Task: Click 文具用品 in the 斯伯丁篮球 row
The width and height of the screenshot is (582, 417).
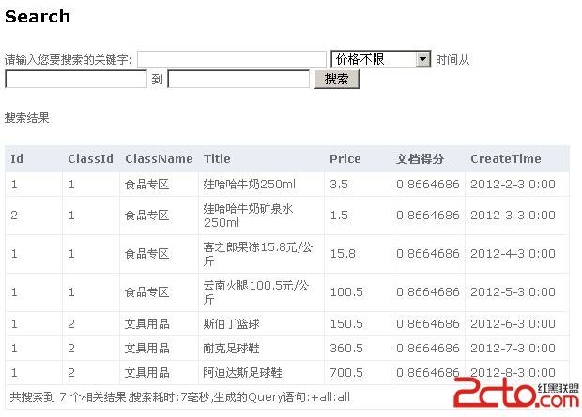Action: [x=147, y=324]
